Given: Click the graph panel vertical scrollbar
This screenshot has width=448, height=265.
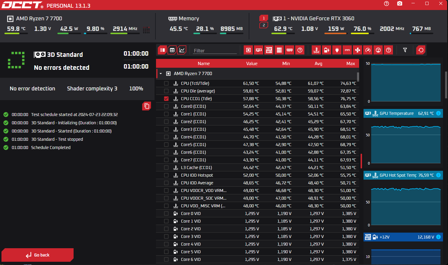Looking at the screenshot, I should tap(446, 85).
